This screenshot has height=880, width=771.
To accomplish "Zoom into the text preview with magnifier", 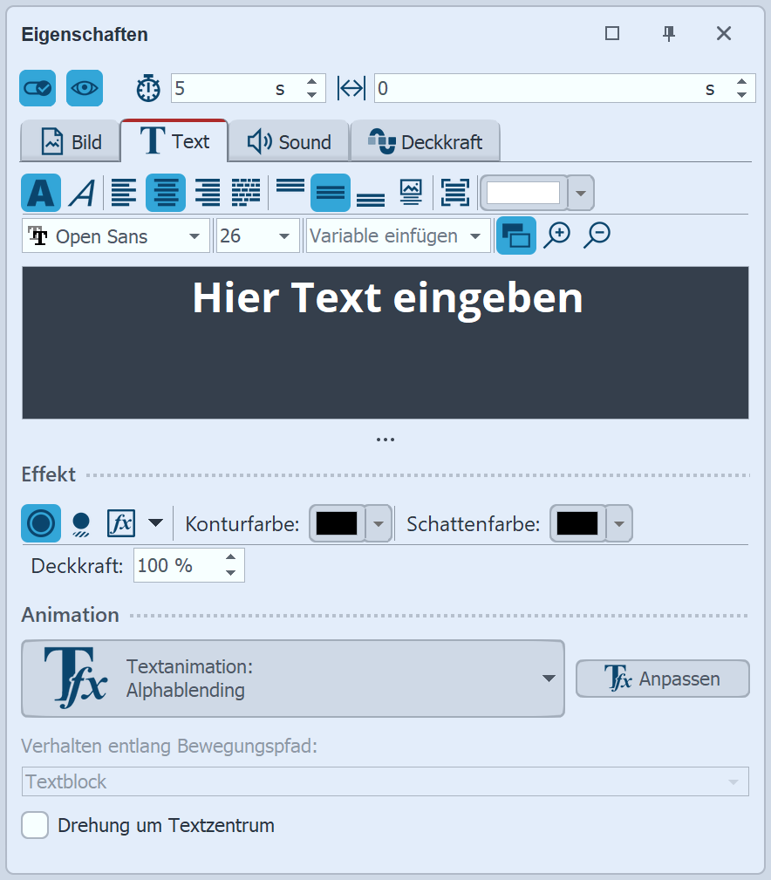I will 558,235.
